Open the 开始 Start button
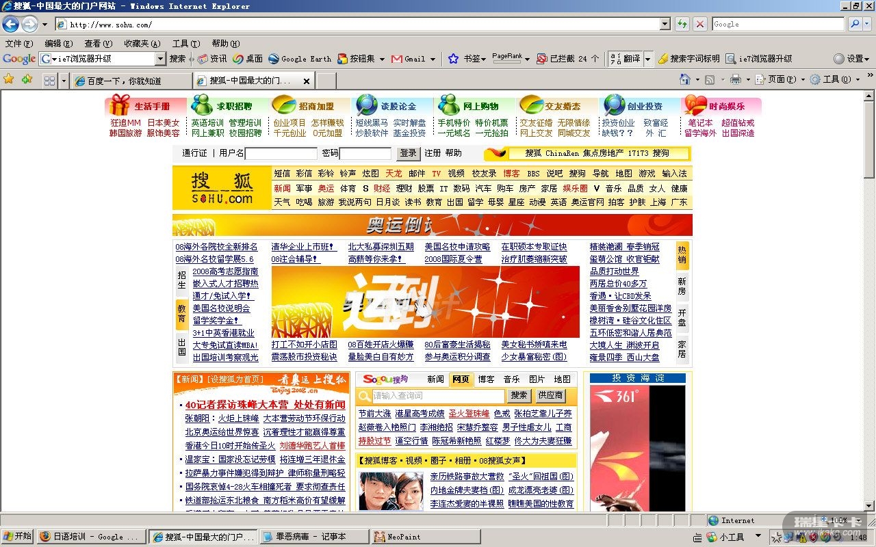Image resolution: width=876 pixels, height=547 pixels. coord(18,537)
